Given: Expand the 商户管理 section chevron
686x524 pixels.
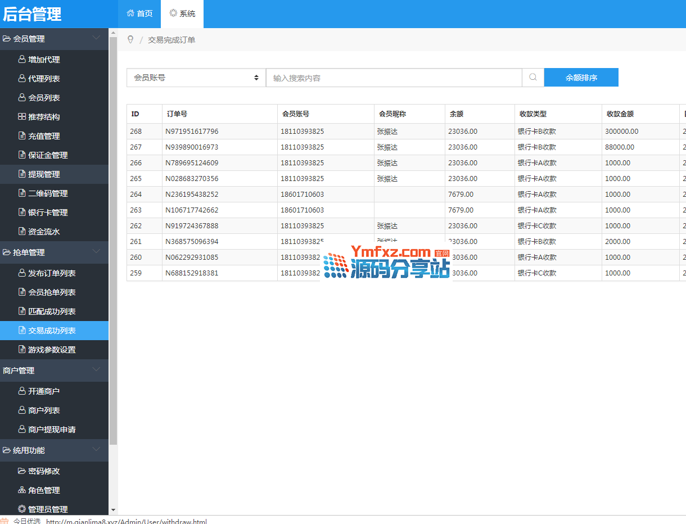Looking at the screenshot, I should click(96, 370).
